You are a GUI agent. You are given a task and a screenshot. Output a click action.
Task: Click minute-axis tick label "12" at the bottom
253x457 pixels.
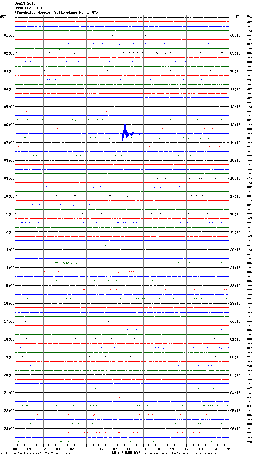(x=186, y=449)
